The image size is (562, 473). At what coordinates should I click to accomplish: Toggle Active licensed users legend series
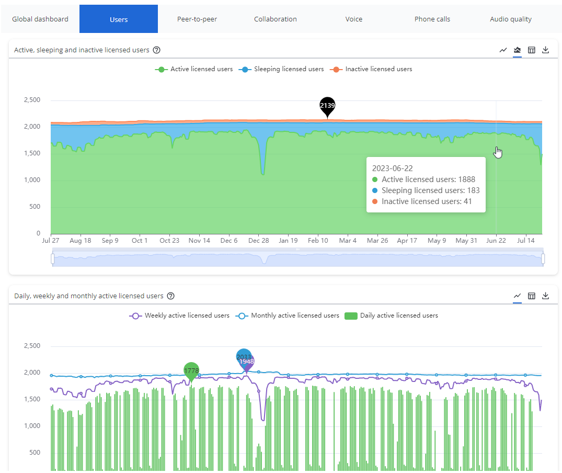[194, 69]
